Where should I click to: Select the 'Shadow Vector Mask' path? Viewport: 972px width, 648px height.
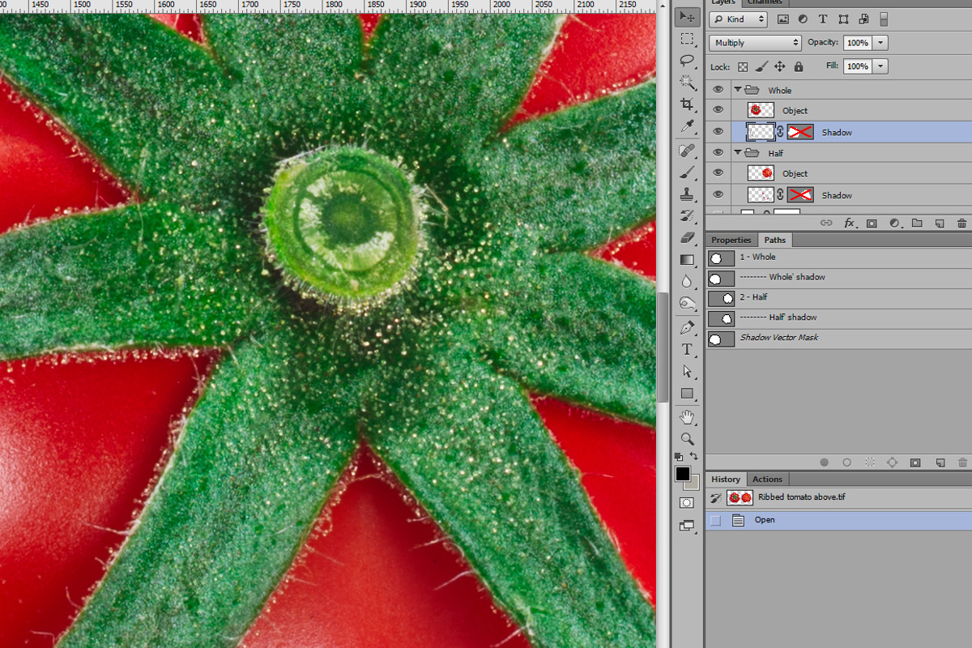pos(838,339)
